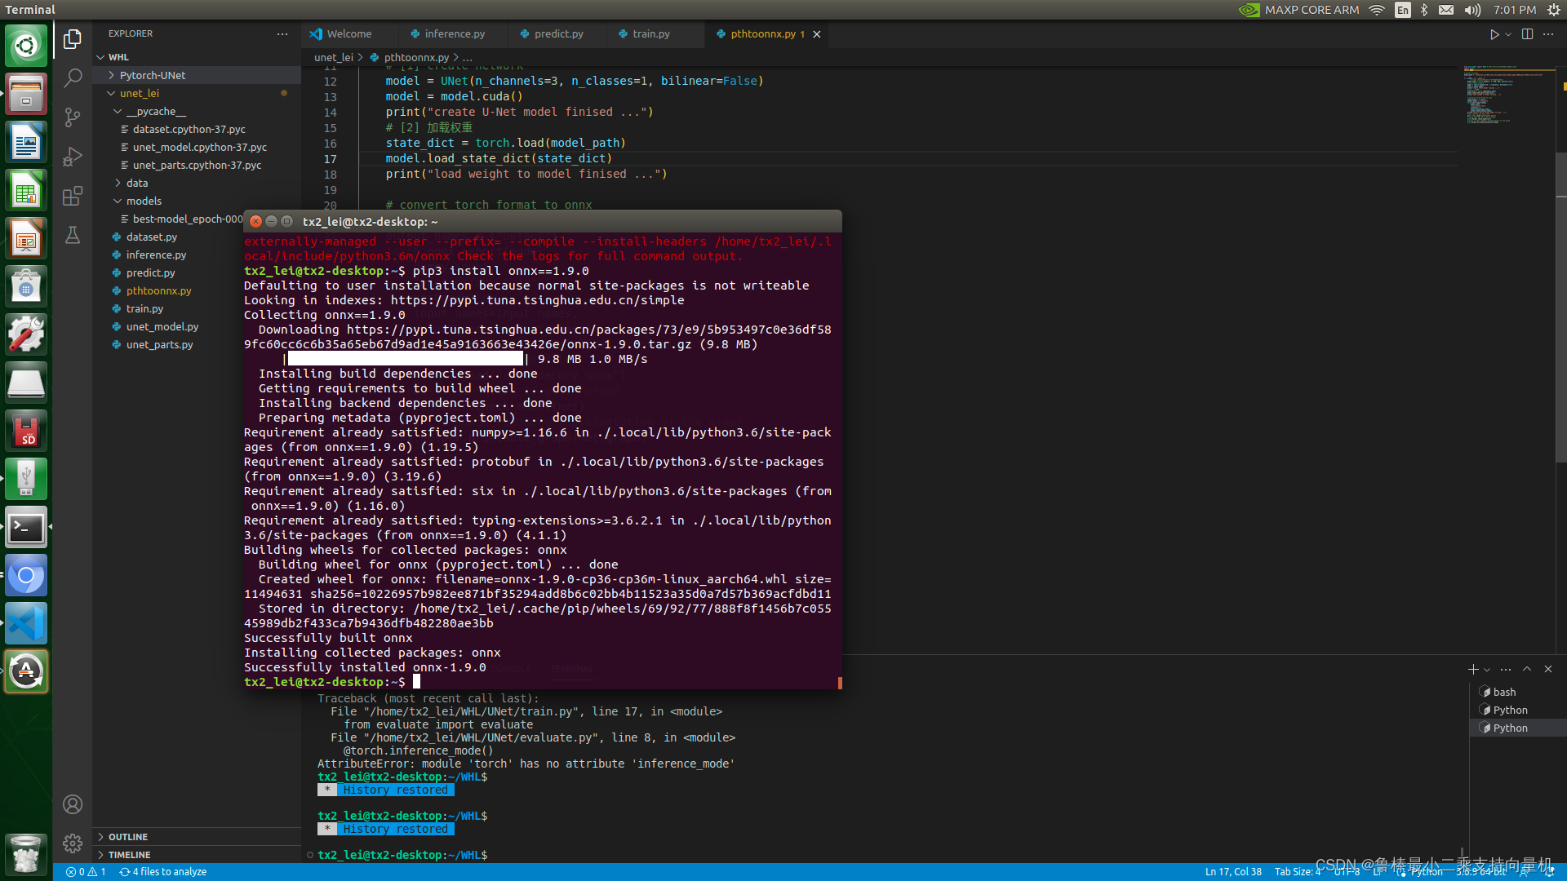Open the Search view in the activity bar
This screenshot has width=1567, height=881.
73,77
